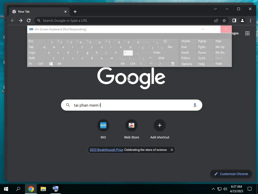This screenshot has width=258, height=194.
Task: Toggle the right Shift key on On-Screen Keyboard
Action: tap(161, 58)
